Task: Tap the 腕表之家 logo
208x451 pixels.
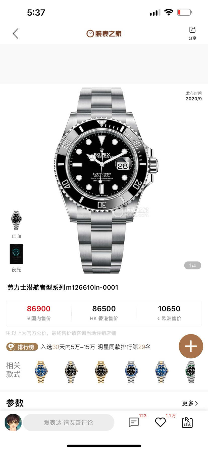Action: pos(104,33)
